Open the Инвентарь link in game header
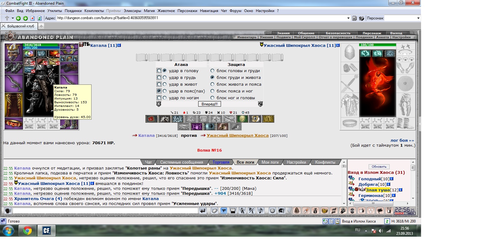The height and width of the screenshot is (241, 479). pos(247,37)
